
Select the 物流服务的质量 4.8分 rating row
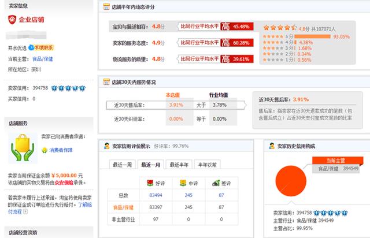(181, 59)
